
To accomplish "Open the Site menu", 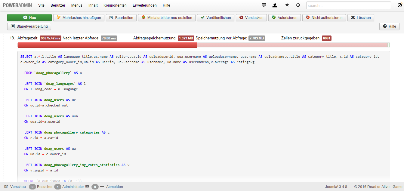I will click(42, 5).
